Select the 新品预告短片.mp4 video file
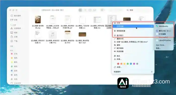 point(82,34)
